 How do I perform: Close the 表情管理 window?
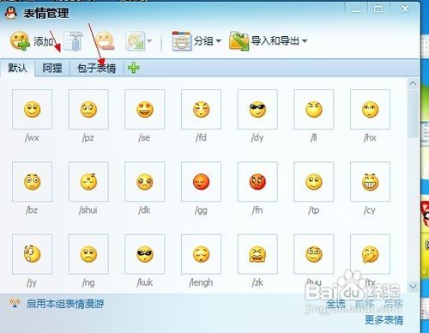[405, 9]
